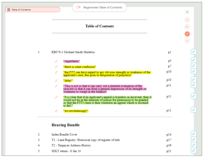205x158 pixels.
Task: Click link icon for T1 - Land Registry row
Action: click(x=194, y=140)
